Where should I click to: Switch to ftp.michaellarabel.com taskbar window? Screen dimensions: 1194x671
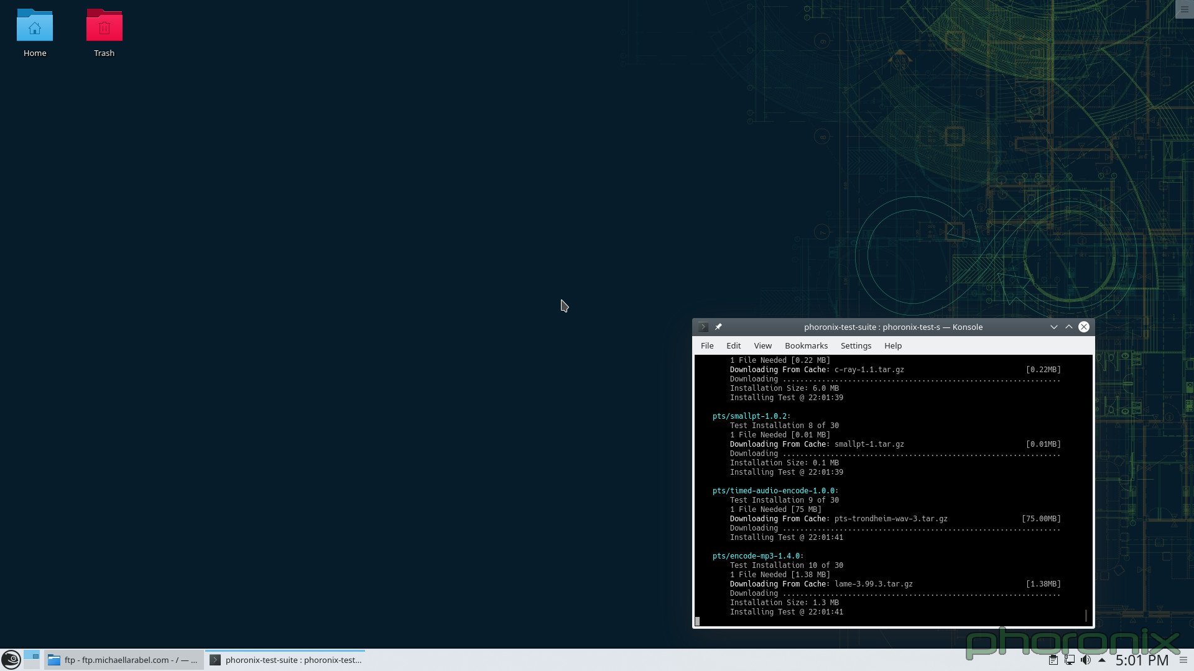coord(123,660)
